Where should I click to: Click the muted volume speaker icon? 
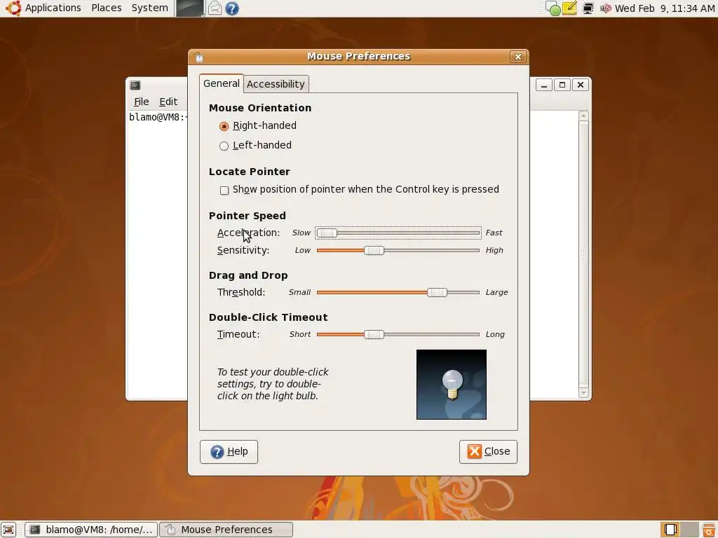pos(605,8)
